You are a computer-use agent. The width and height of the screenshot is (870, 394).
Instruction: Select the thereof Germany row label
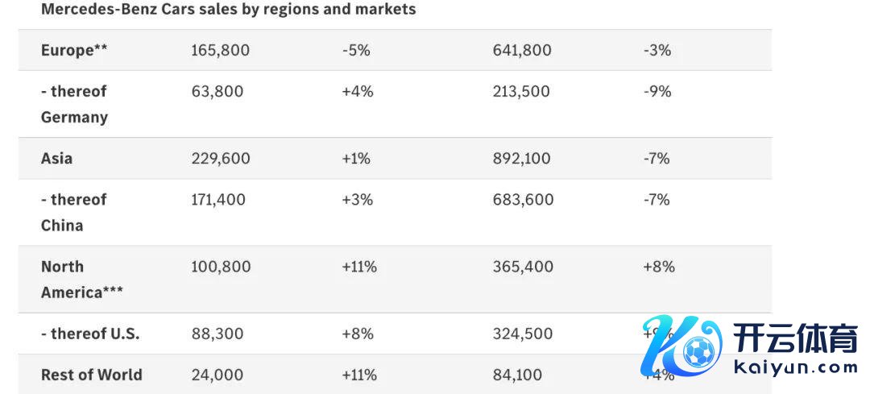pos(74,104)
